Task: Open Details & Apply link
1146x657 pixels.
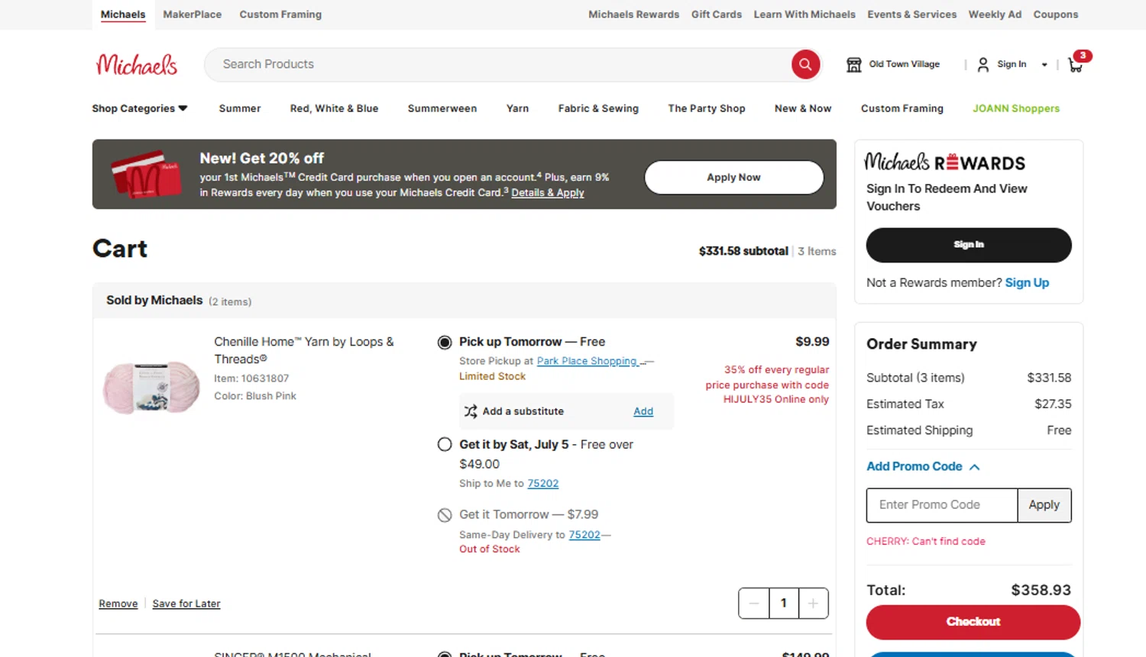Action: click(x=548, y=193)
